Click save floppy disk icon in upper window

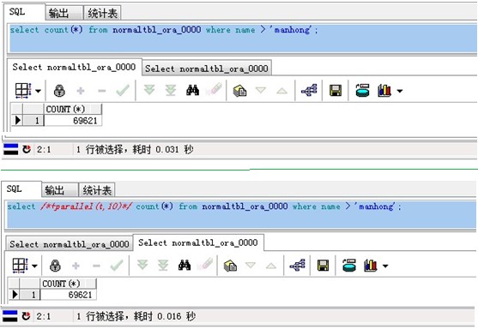pyautogui.click(x=336, y=91)
